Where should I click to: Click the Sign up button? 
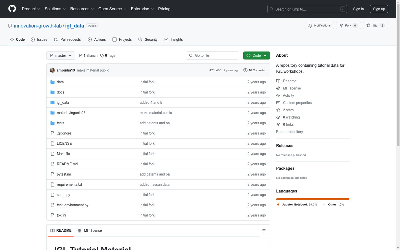[x=379, y=9]
